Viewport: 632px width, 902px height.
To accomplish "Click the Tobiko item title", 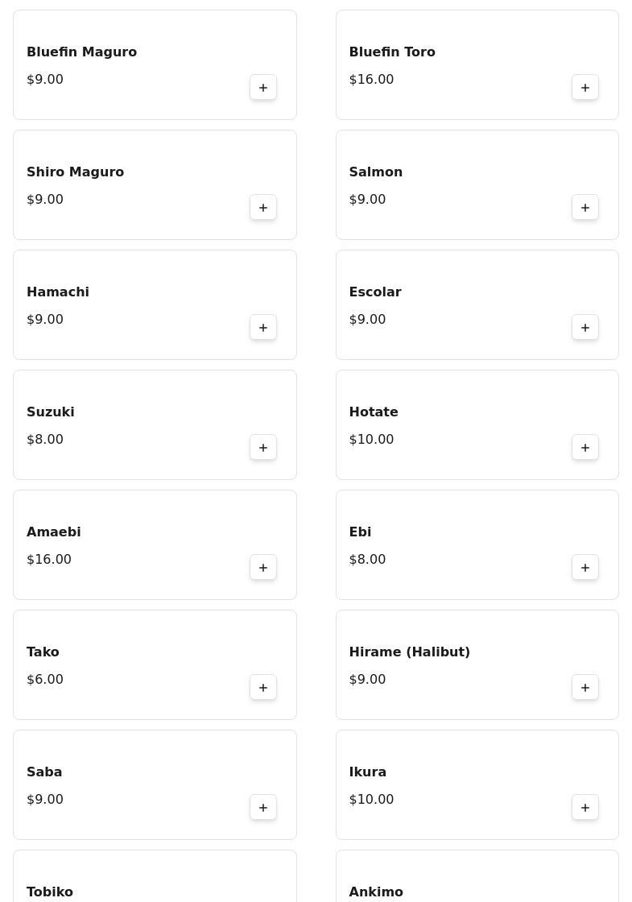I will (x=50, y=892).
